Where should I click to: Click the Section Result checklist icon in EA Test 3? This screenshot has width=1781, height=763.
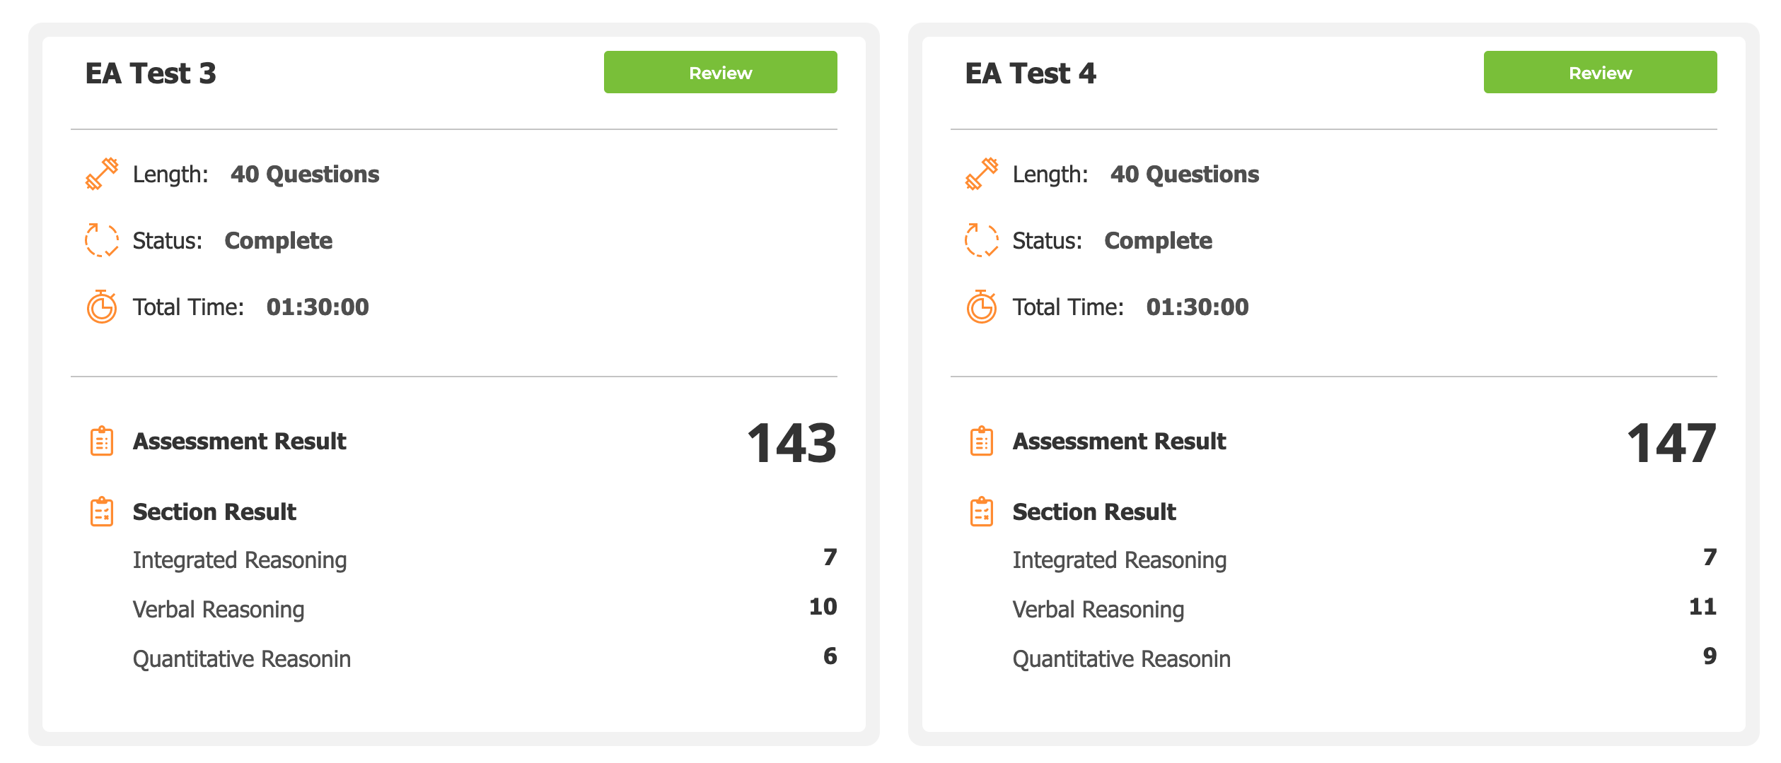[x=102, y=512]
